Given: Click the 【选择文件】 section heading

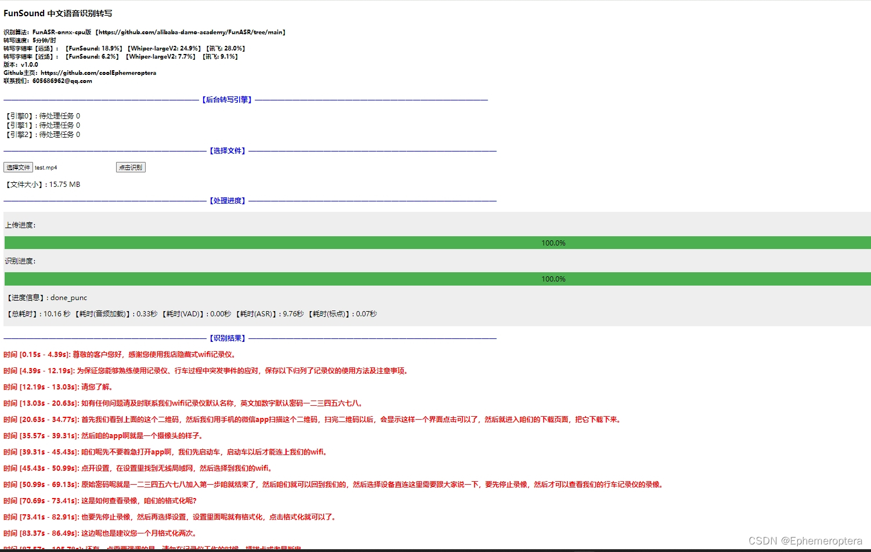Looking at the screenshot, I should tap(227, 151).
